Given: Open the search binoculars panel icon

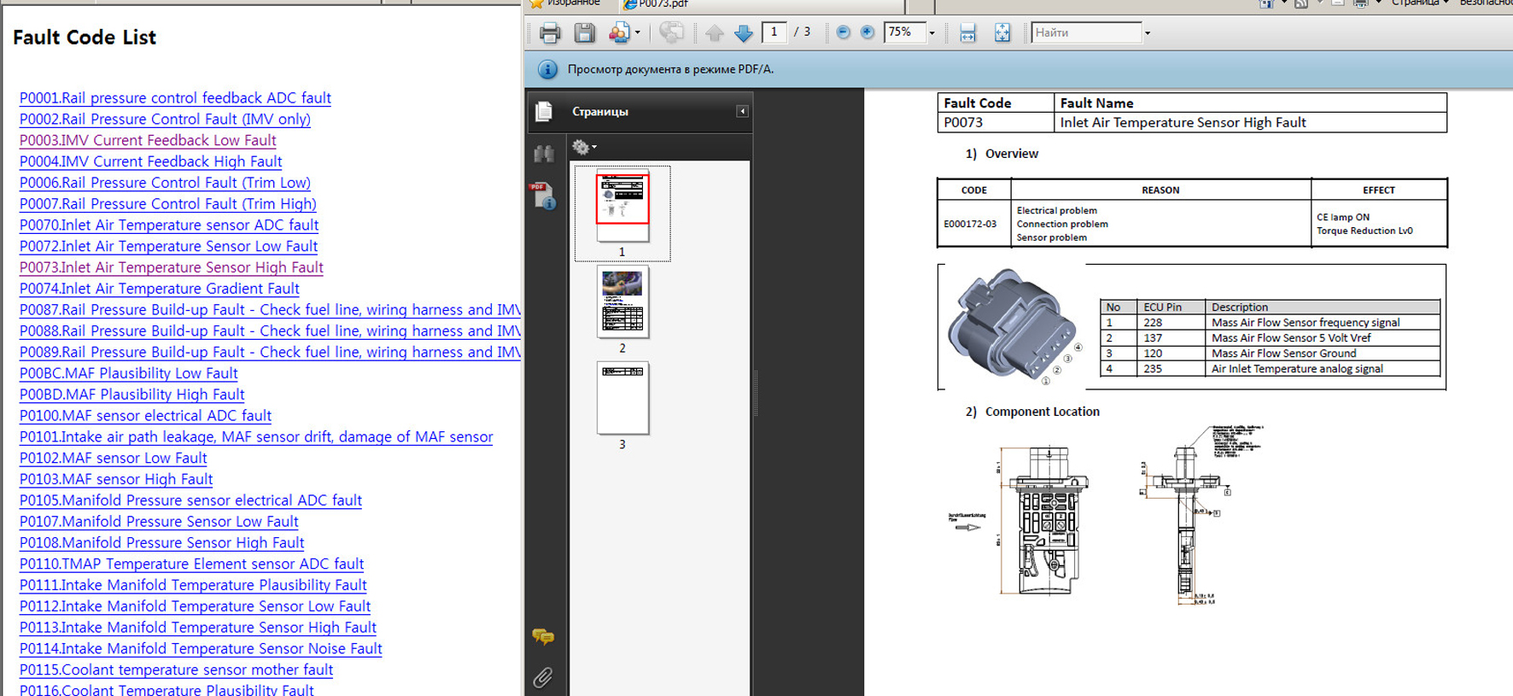Looking at the screenshot, I should click(544, 154).
